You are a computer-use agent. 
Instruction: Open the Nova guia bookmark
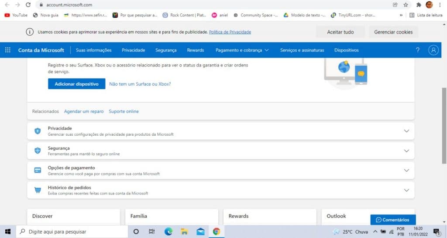pos(45,15)
